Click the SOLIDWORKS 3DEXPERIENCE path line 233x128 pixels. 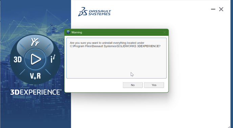[x=115, y=46]
